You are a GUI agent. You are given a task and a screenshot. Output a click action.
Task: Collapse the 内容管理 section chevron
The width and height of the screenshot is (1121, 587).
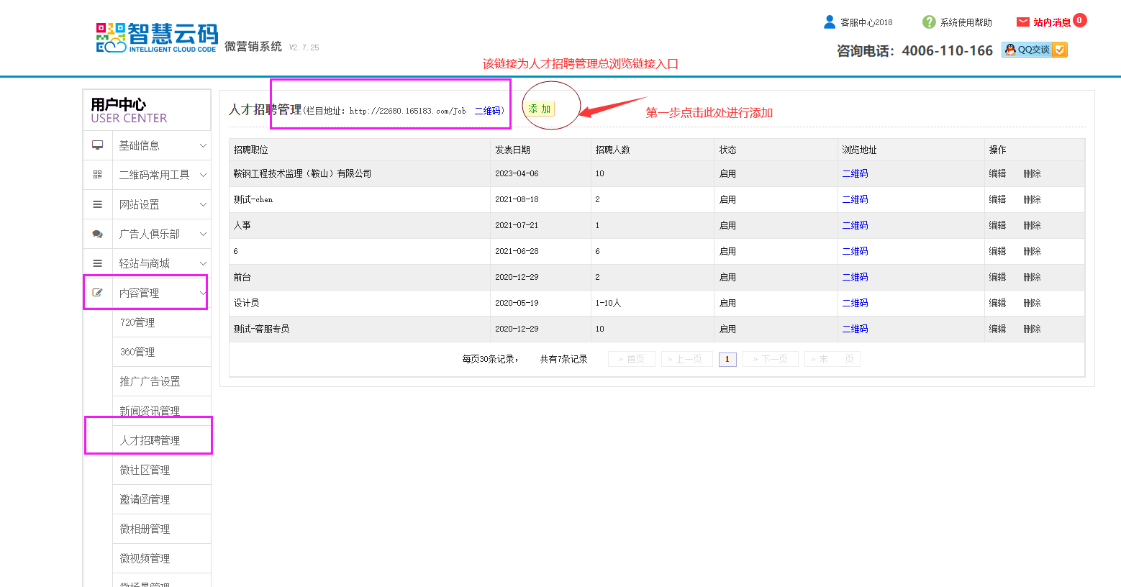click(x=203, y=293)
